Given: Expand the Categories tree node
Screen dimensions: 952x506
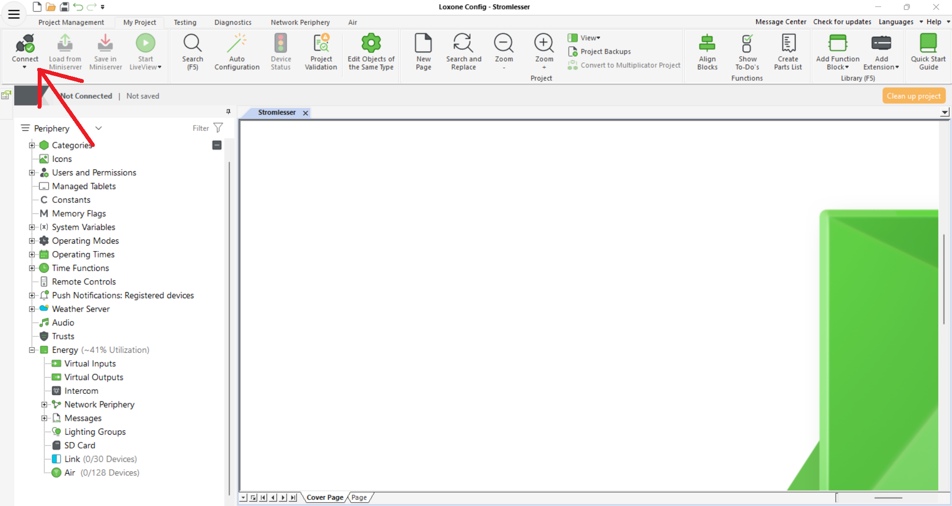Looking at the screenshot, I should tap(32, 145).
